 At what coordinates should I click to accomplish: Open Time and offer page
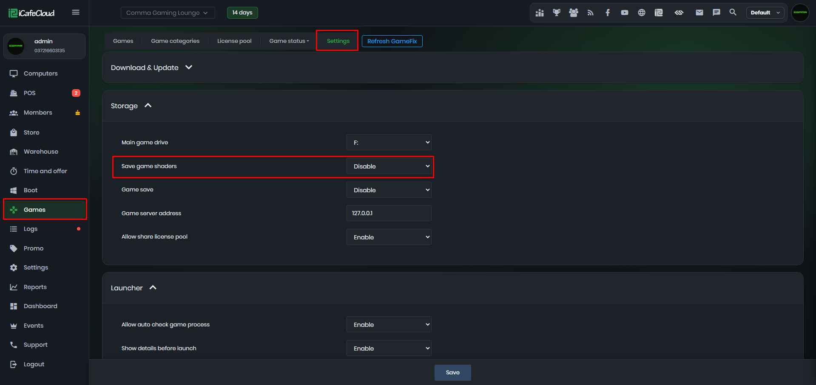45,171
